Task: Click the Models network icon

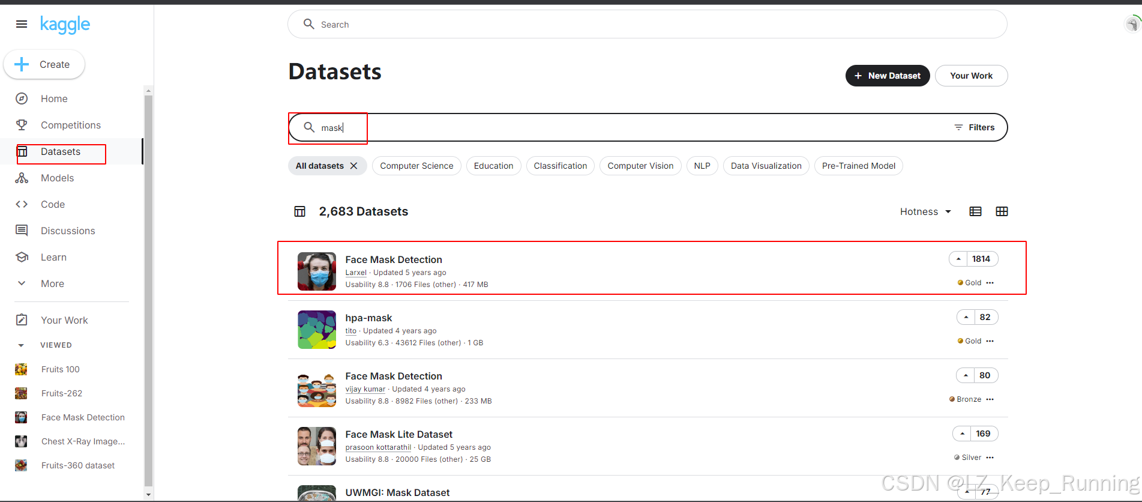Action: point(22,178)
